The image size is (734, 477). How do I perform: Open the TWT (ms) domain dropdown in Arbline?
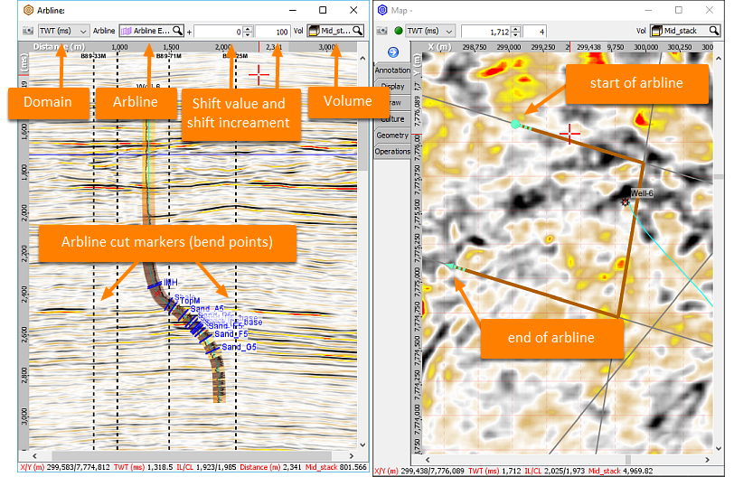click(63, 31)
